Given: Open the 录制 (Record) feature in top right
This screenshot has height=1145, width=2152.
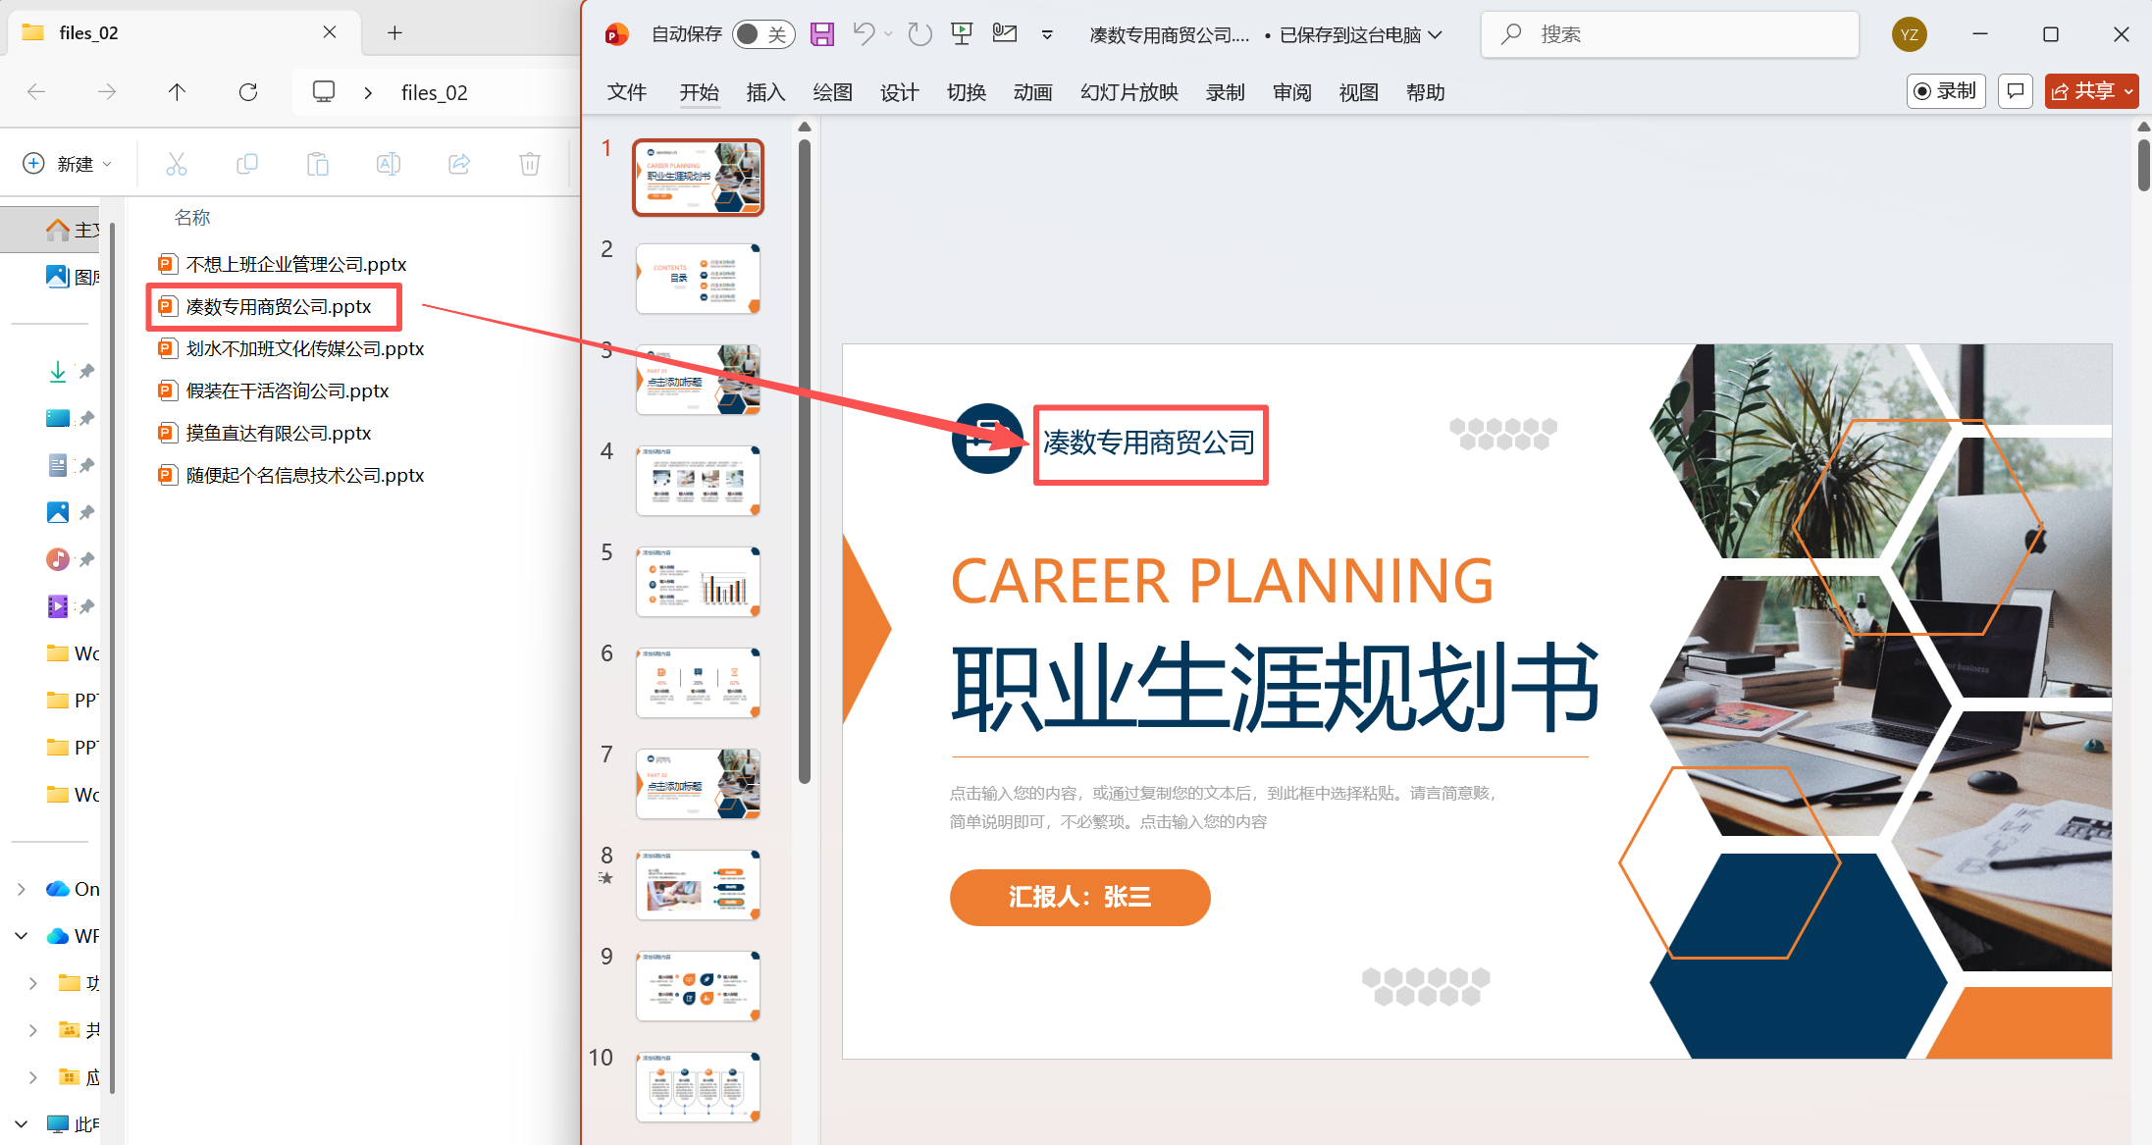Looking at the screenshot, I should coord(1946,90).
